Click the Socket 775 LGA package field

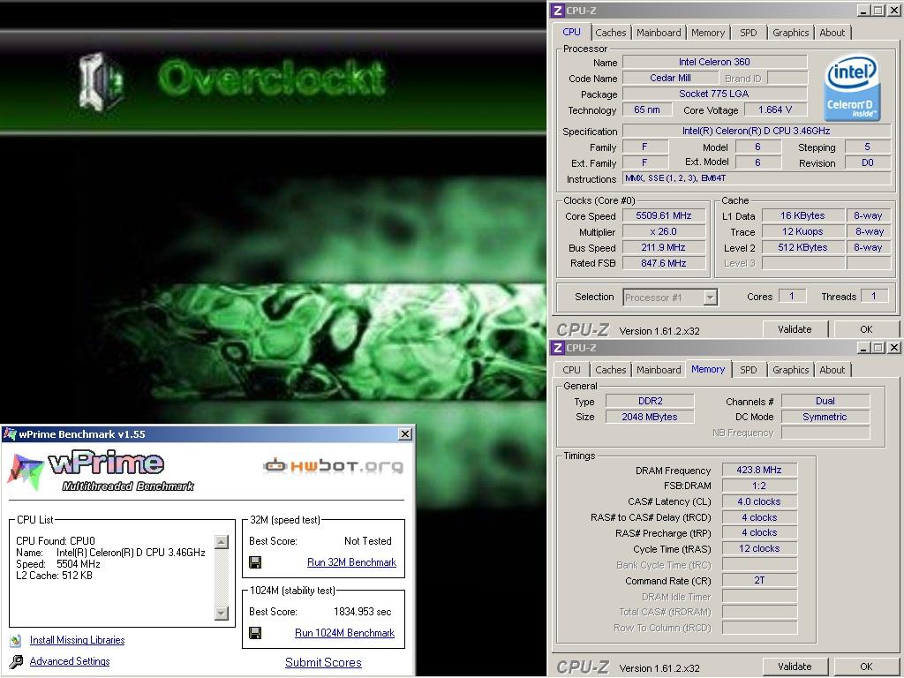click(x=714, y=94)
